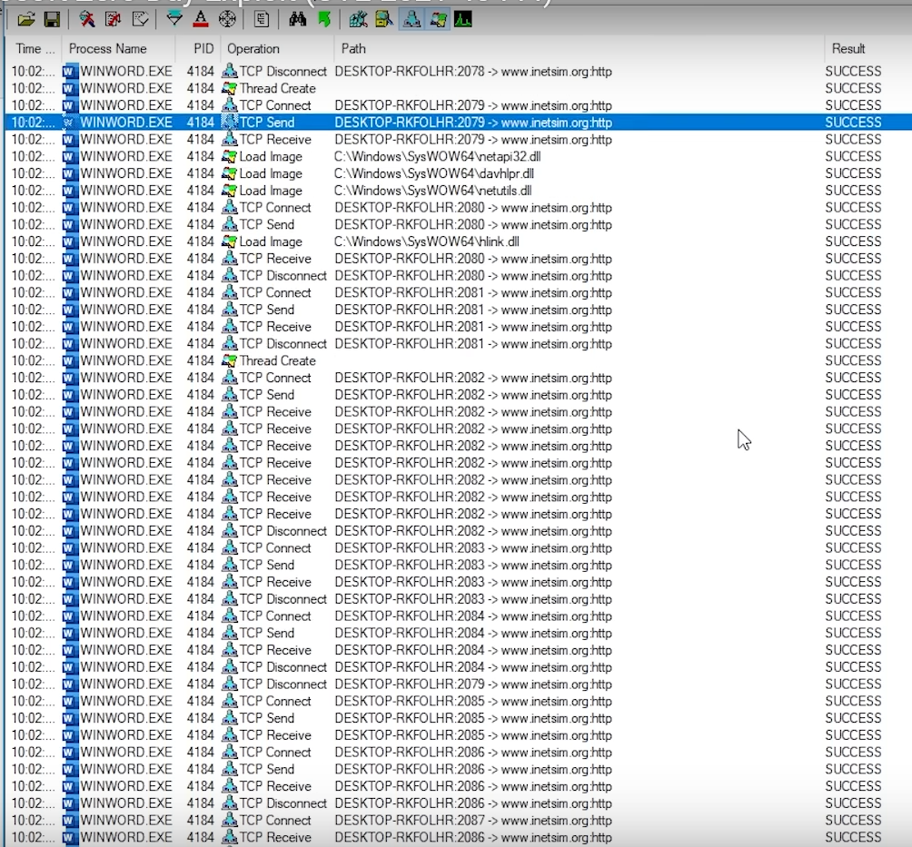Toggle Show Process and Thread Activity
912x847 pixels.
[438, 20]
